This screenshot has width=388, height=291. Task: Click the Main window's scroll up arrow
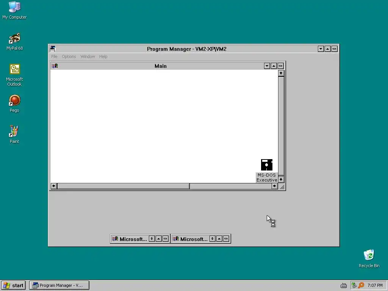281,73
